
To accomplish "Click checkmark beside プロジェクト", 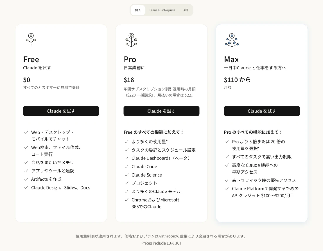I will tap(127, 183).
